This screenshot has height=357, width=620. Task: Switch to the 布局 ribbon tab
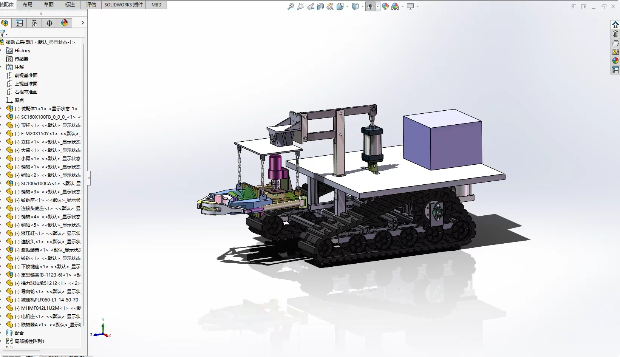(x=28, y=5)
